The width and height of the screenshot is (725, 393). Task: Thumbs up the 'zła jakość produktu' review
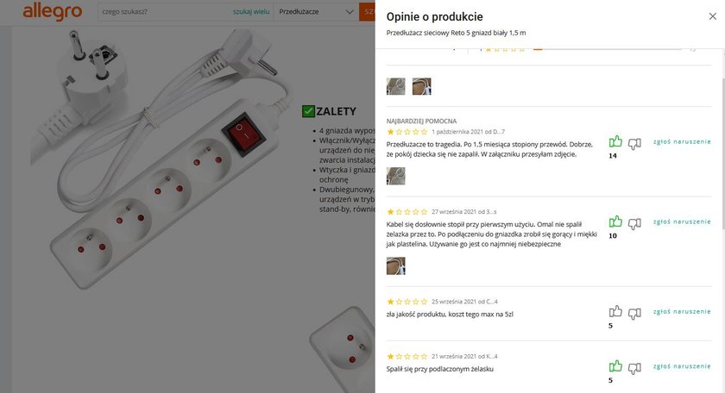coord(615,312)
